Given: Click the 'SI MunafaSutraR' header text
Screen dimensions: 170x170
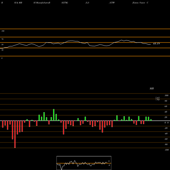Looking at the screenshot, I should tap(42, 3).
